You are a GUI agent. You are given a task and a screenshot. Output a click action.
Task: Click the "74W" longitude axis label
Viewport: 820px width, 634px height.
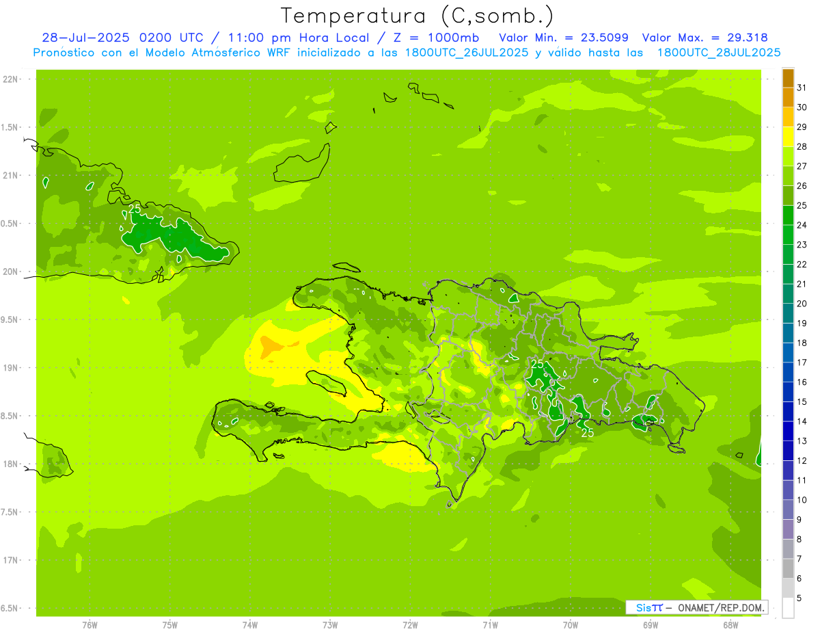(x=250, y=625)
